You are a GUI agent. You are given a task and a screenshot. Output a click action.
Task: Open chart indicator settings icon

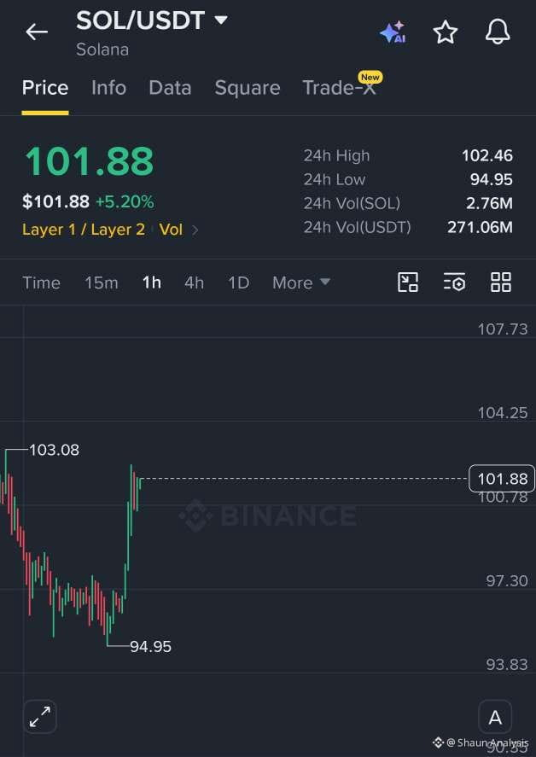point(454,282)
